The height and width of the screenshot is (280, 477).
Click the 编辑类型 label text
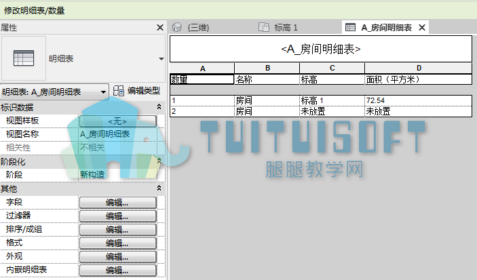[x=144, y=91]
